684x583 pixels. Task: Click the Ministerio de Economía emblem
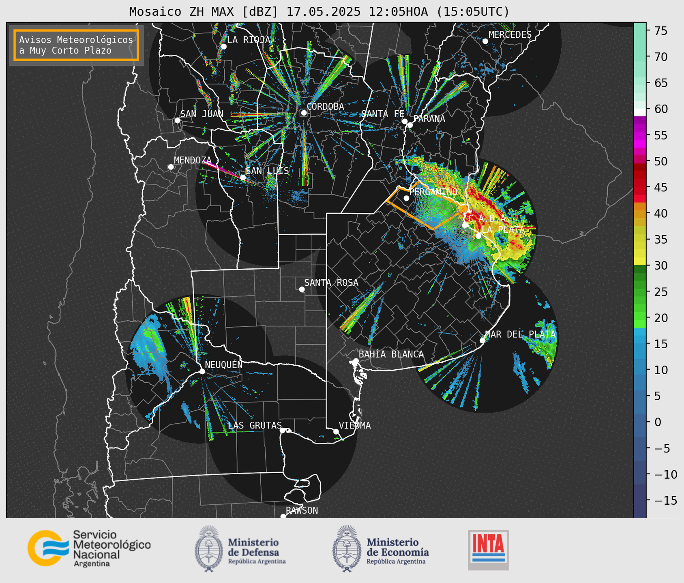[346, 549]
